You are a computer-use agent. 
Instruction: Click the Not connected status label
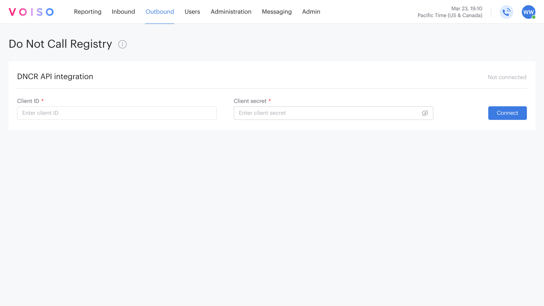(507, 77)
